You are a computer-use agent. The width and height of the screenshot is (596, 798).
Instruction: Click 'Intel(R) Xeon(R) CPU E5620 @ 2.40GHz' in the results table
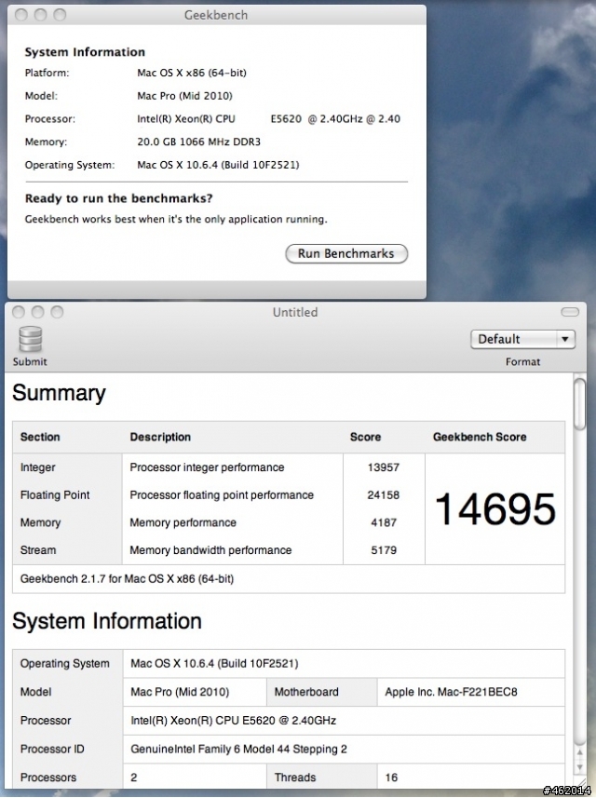pos(233,720)
